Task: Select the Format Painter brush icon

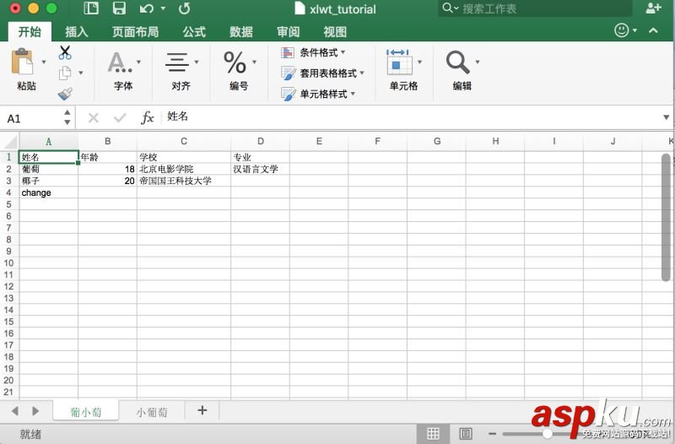Action: tap(65, 94)
